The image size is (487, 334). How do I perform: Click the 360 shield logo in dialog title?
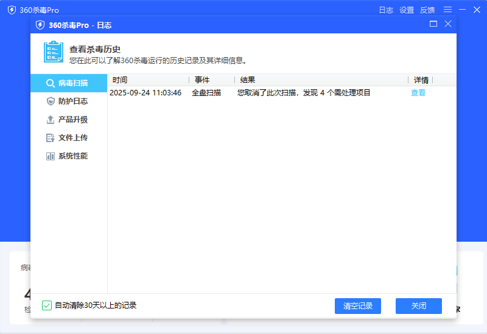click(40, 25)
